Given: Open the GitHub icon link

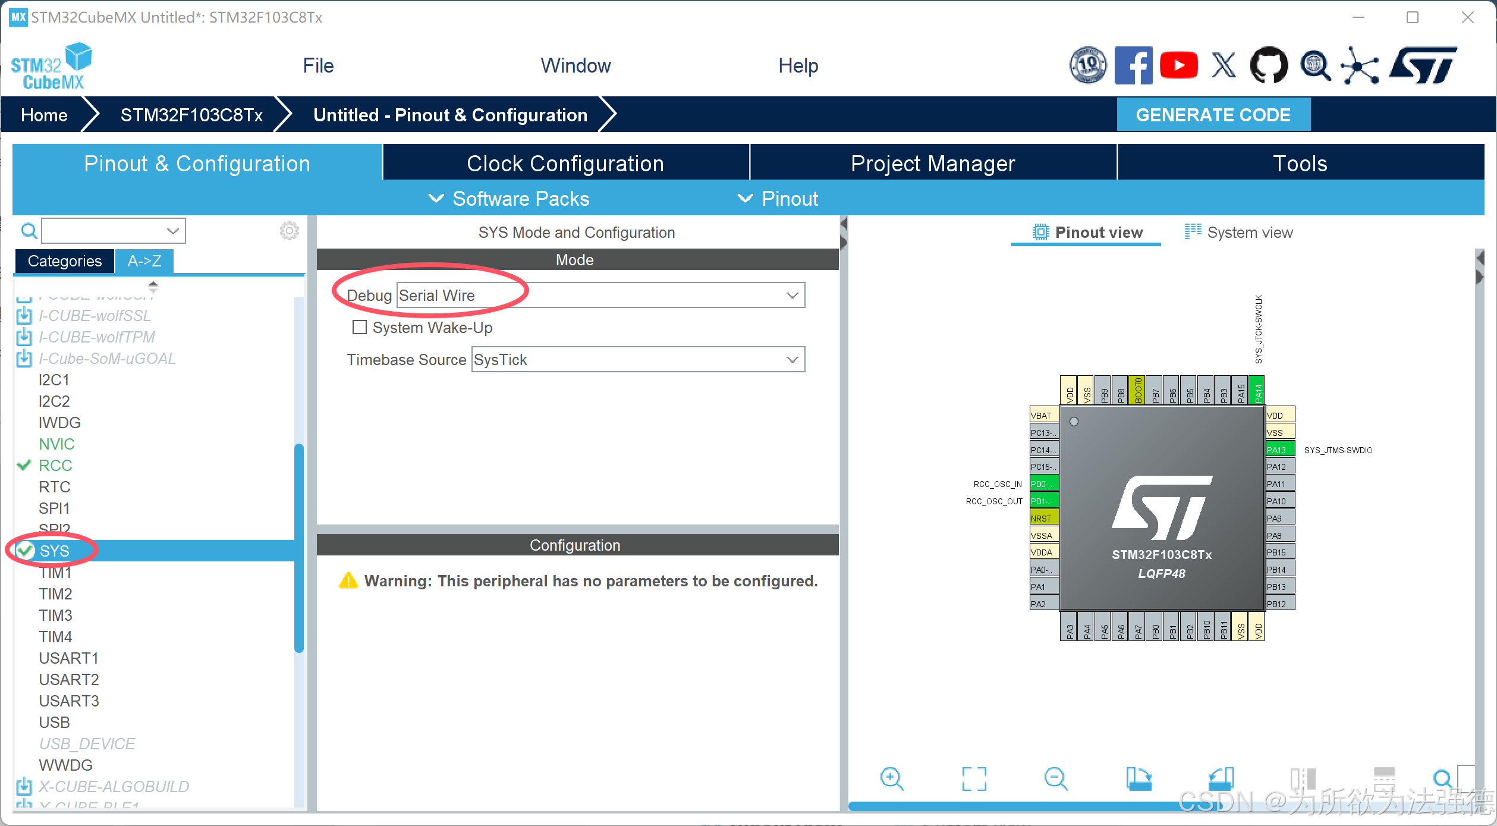Looking at the screenshot, I should coord(1269,65).
